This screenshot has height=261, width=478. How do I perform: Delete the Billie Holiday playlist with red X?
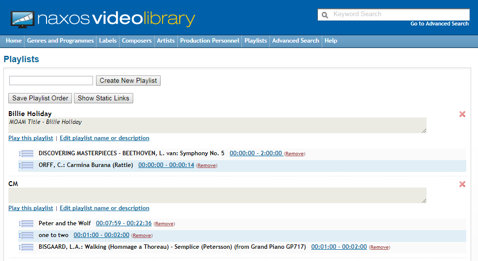coord(462,114)
